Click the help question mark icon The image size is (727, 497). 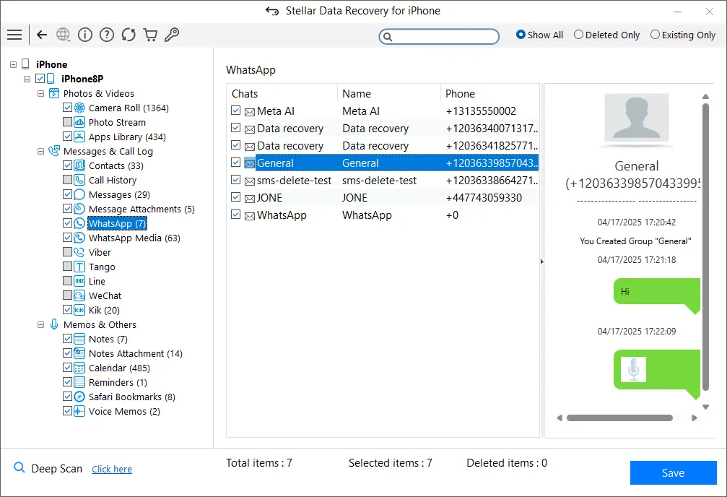point(107,35)
